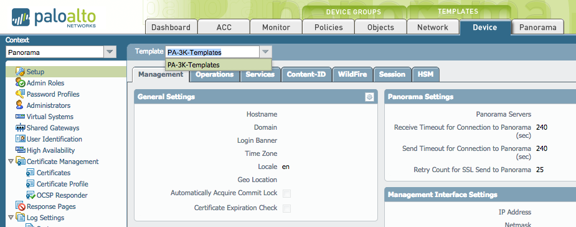Click the Certificate Management folder icon
The image size is (576, 227).
[20, 162]
